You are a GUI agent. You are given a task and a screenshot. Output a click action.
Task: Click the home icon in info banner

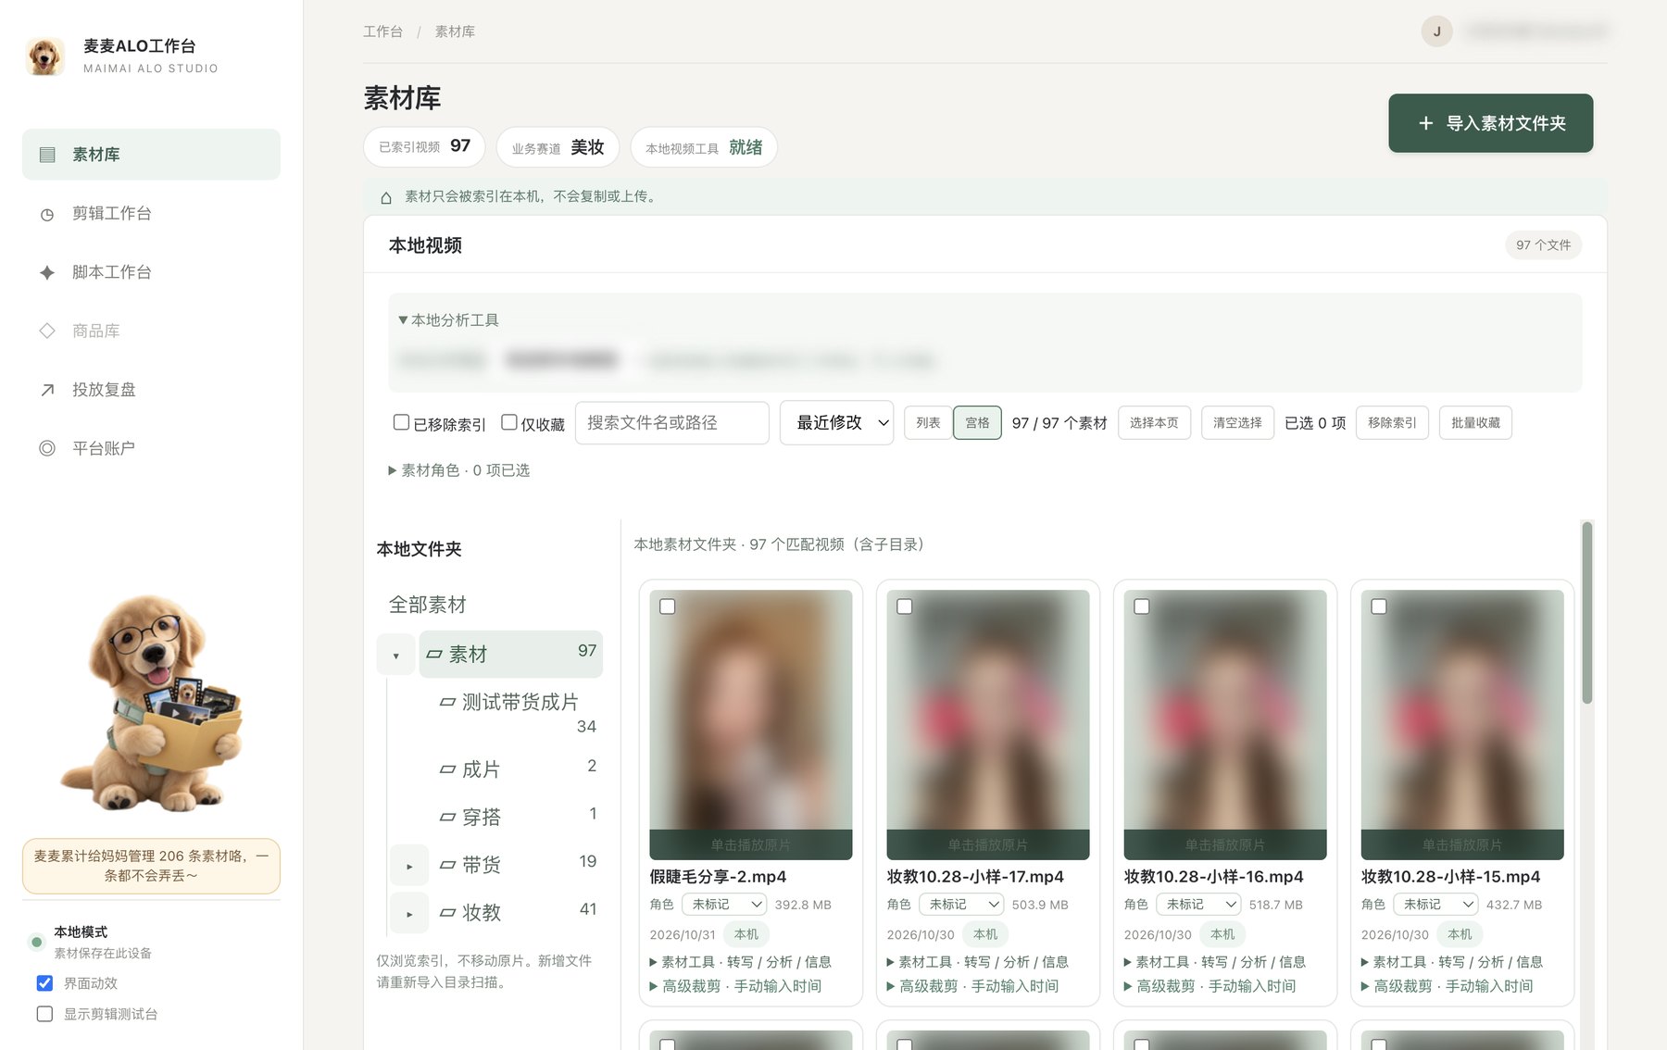coord(386,196)
